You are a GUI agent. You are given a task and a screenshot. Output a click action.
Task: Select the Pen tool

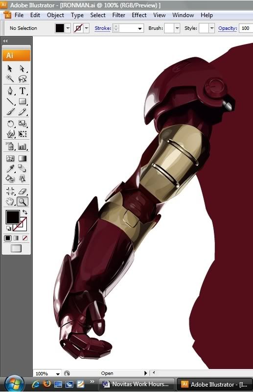click(x=10, y=91)
